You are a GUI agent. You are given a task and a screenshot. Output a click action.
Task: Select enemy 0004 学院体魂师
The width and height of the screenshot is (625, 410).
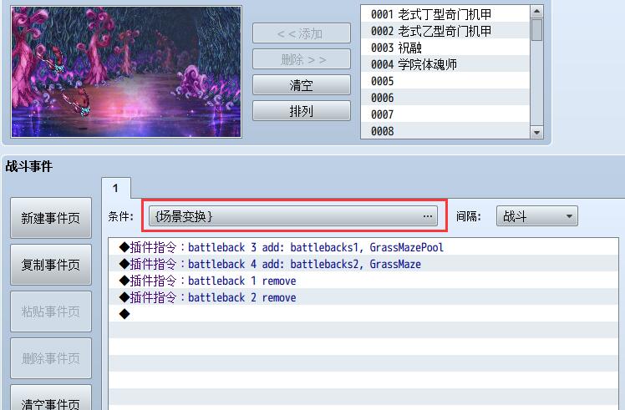(445, 64)
